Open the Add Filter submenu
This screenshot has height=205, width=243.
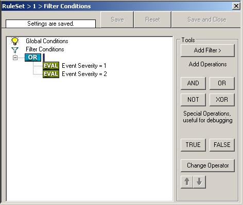point(207,50)
